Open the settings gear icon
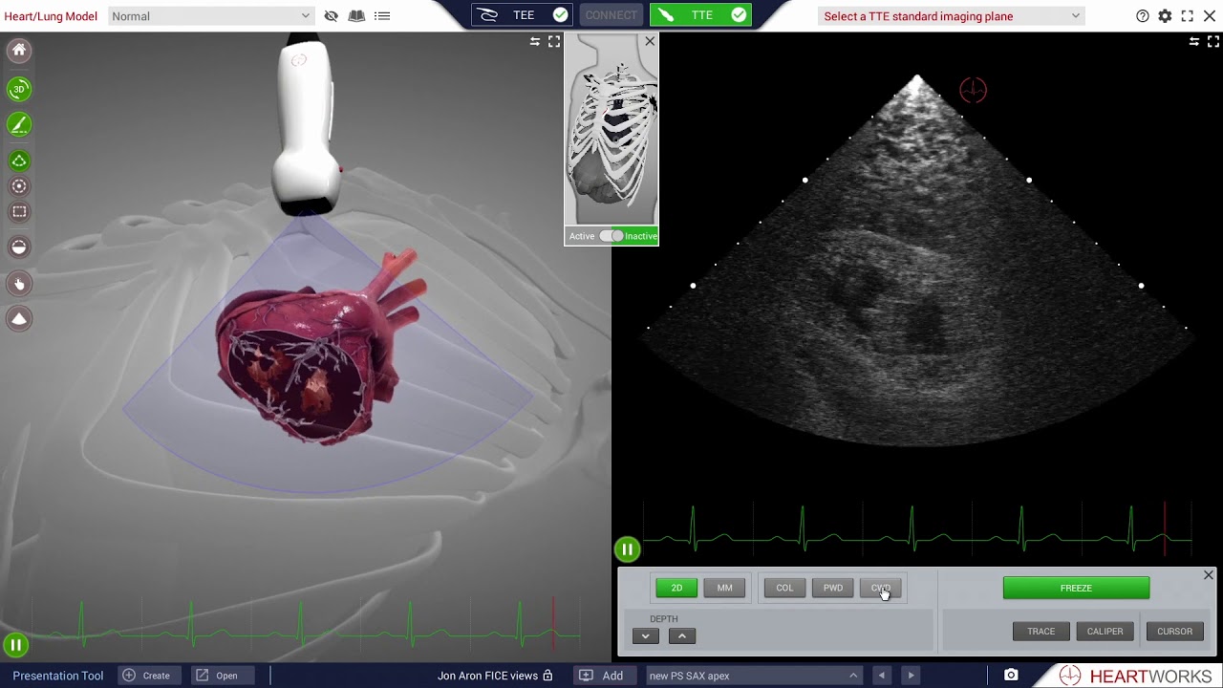The image size is (1223, 688). 1165,16
